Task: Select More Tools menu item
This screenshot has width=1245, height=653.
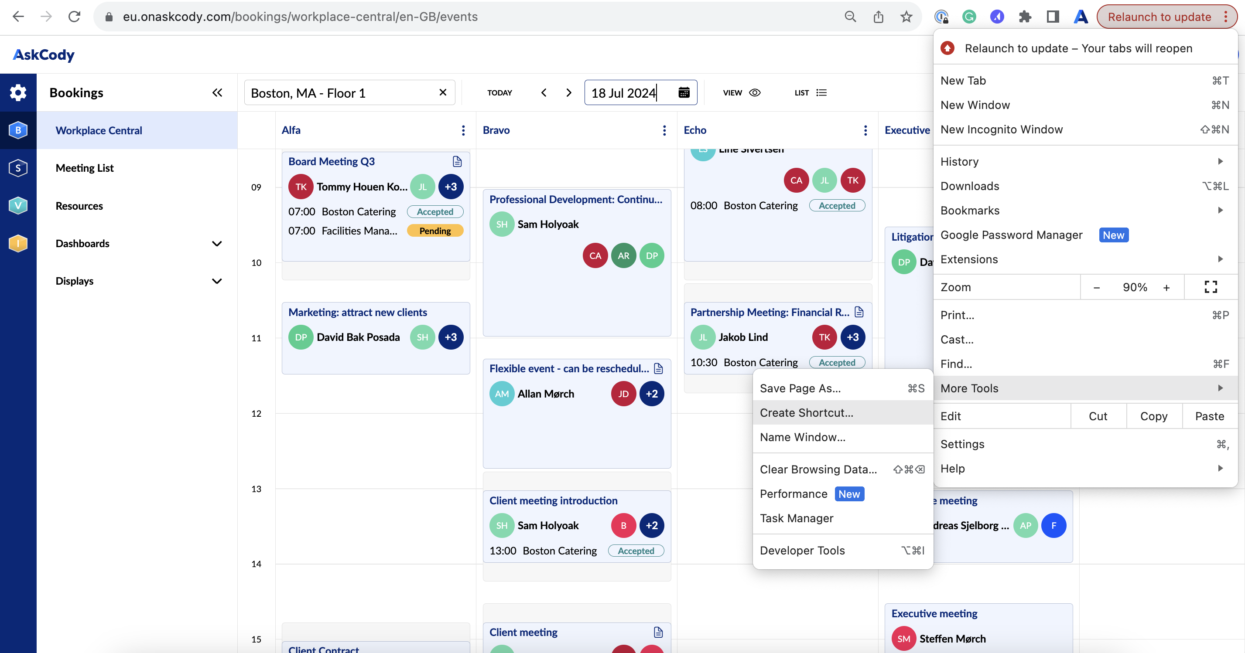Action: pyautogui.click(x=1085, y=388)
